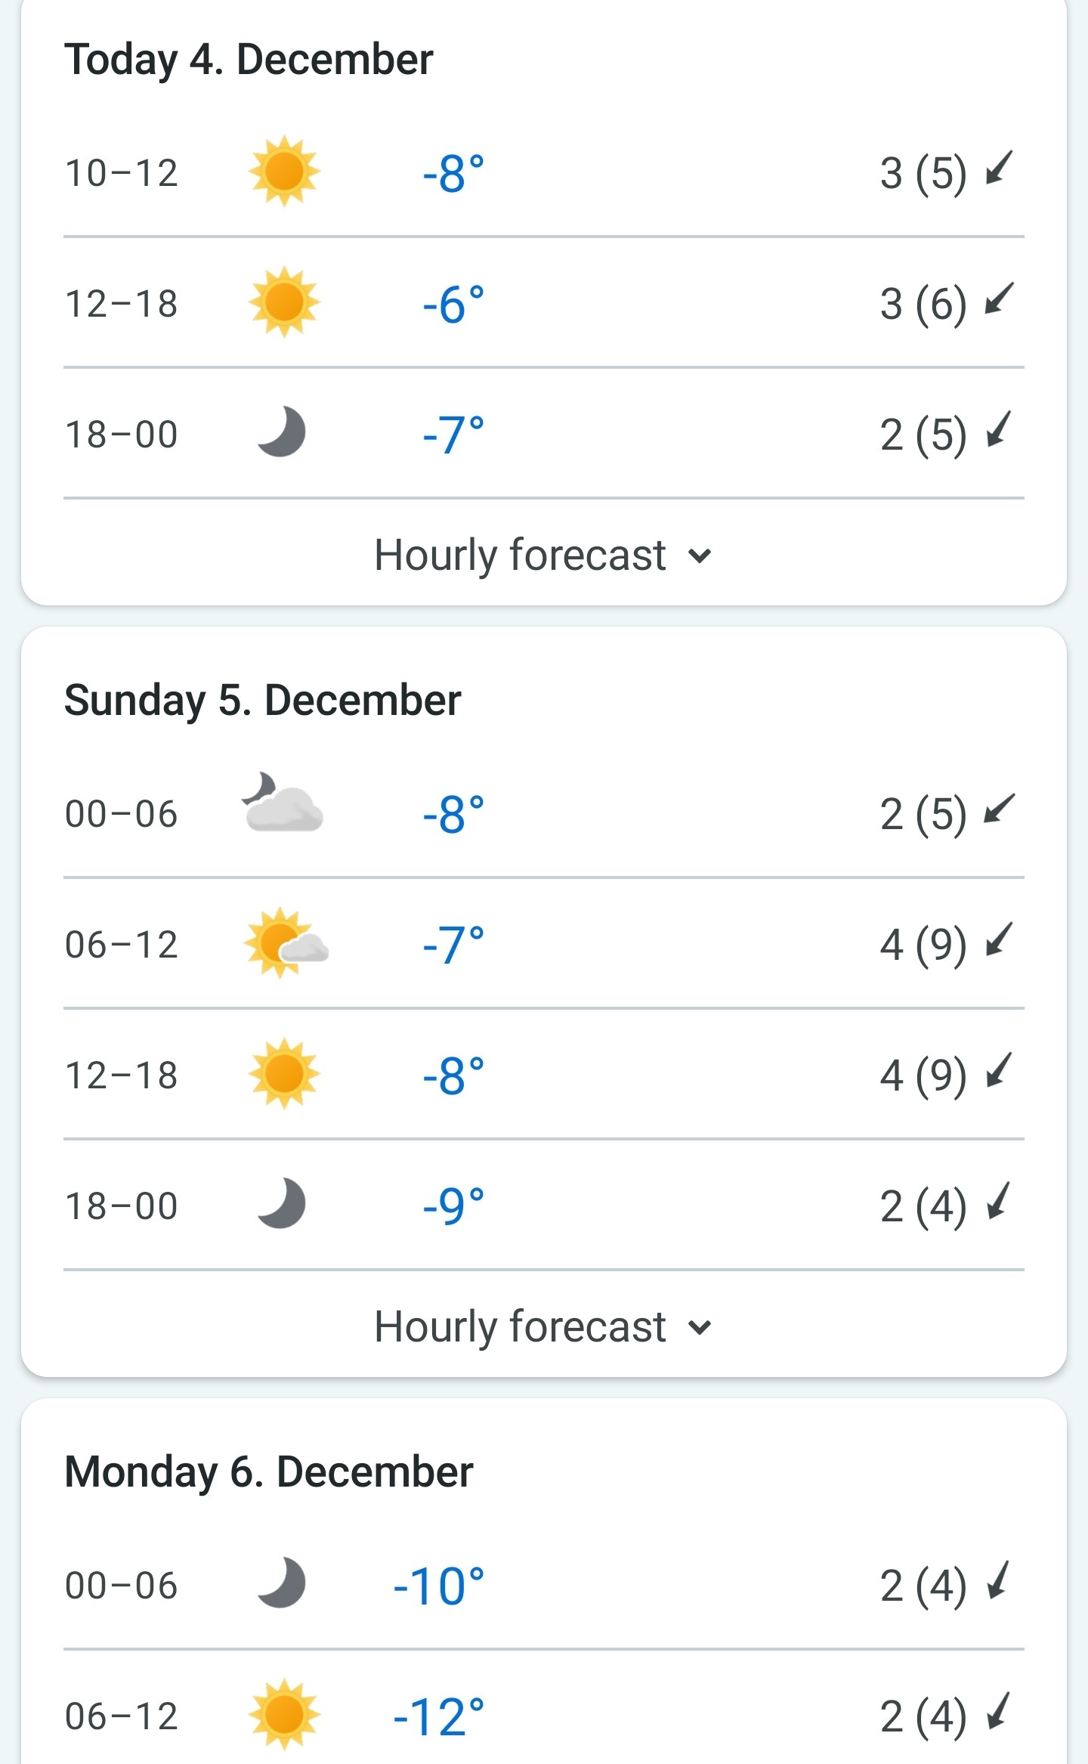Click the wind direction arrow for today 12–18
The width and height of the screenshot is (1088, 1764).
click(999, 299)
